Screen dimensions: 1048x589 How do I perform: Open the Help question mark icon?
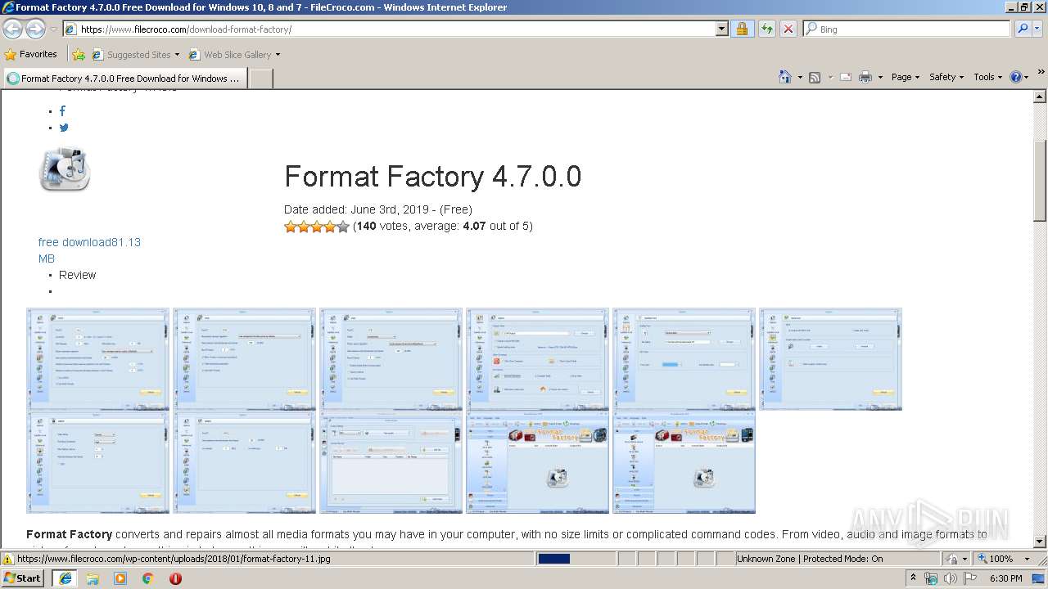(x=1015, y=77)
